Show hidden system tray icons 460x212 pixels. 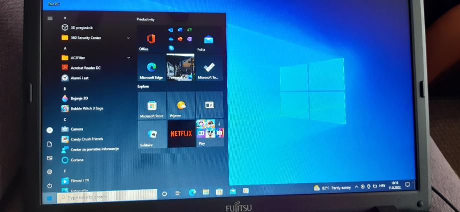[x=356, y=186]
